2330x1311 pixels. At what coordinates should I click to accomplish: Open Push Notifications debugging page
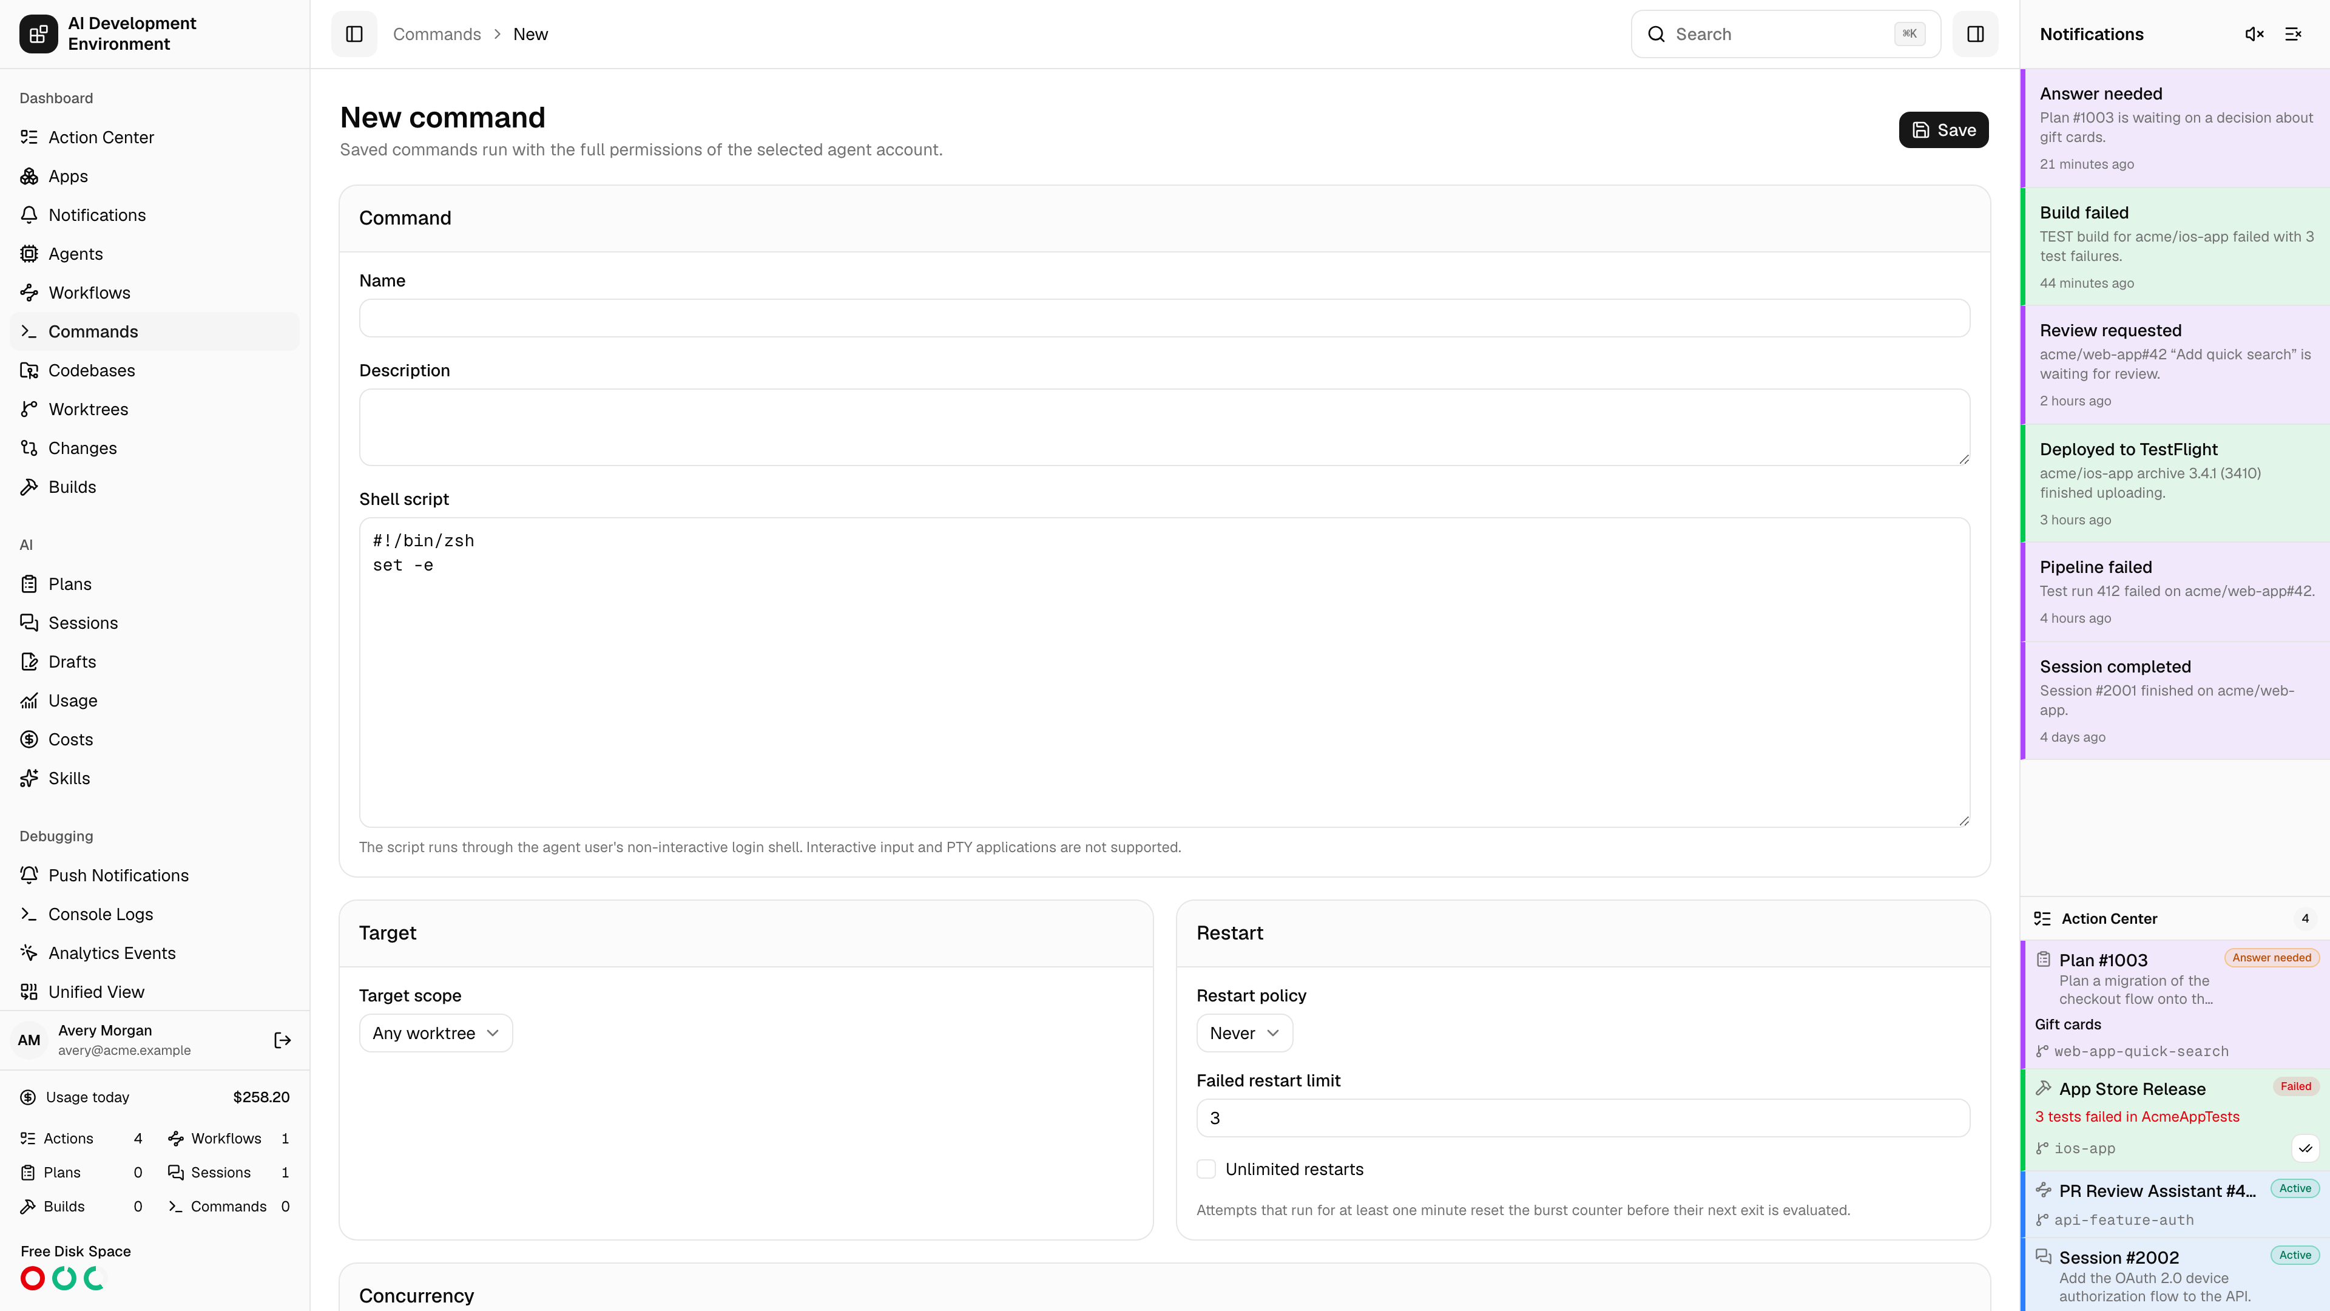point(155,876)
